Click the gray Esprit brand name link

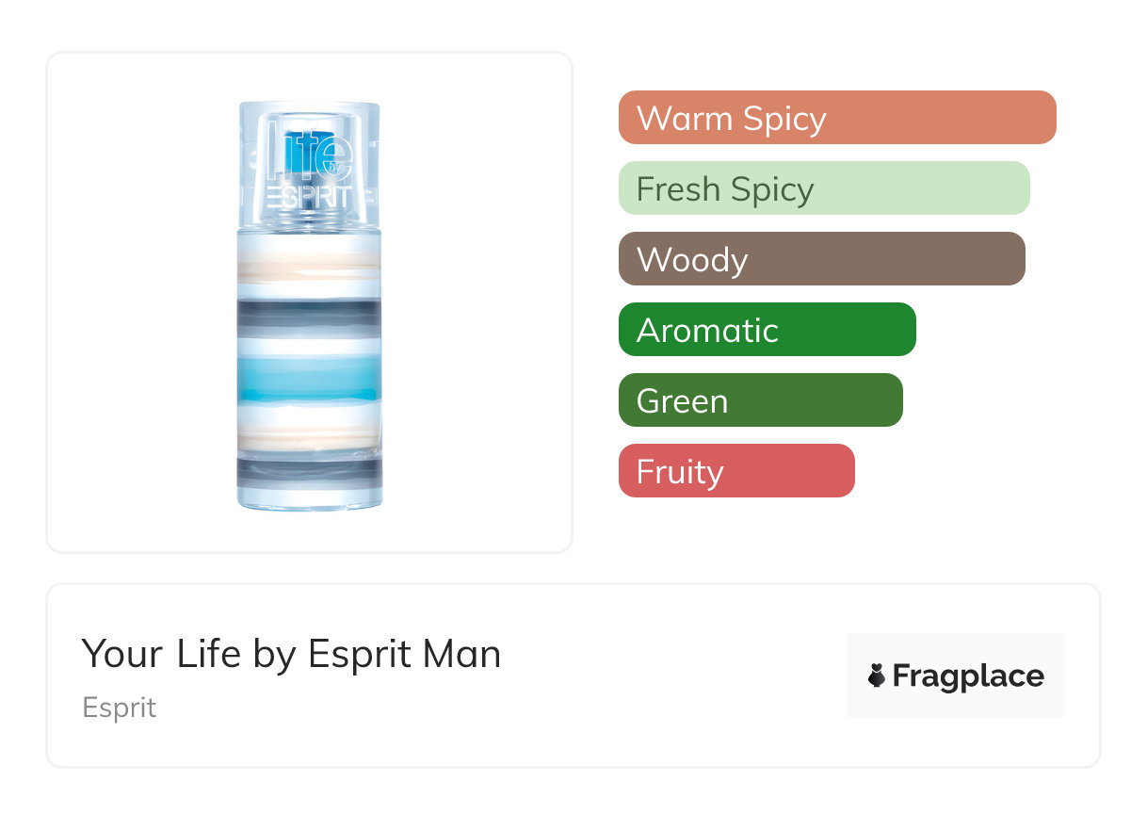119,708
